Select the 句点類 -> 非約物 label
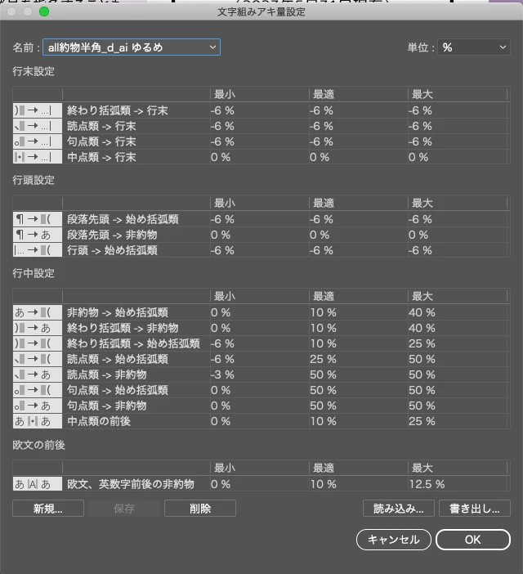 tap(107, 406)
